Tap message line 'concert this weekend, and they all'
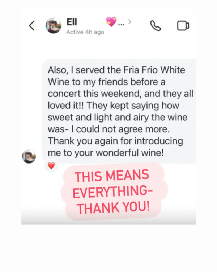The width and height of the screenshot is (217, 272). (120, 94)
